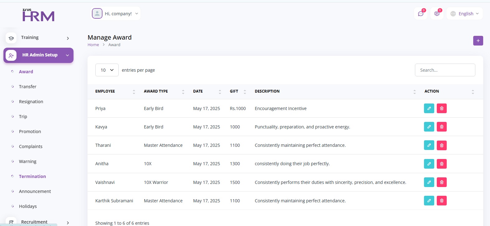
Task: Open the English language dropdown
Action: click(465, 14)
